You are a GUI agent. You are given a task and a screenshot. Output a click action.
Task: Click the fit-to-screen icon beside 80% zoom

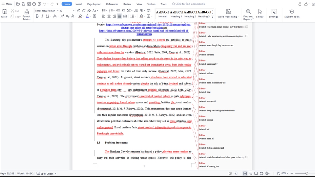[278, 173]
